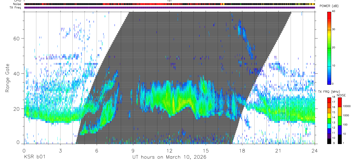Click the UT hours on March 10, 2026 title

point(169,157)
